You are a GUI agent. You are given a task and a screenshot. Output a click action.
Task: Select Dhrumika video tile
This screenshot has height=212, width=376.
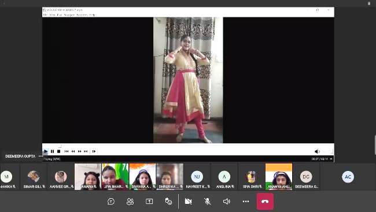coord(169,177)
